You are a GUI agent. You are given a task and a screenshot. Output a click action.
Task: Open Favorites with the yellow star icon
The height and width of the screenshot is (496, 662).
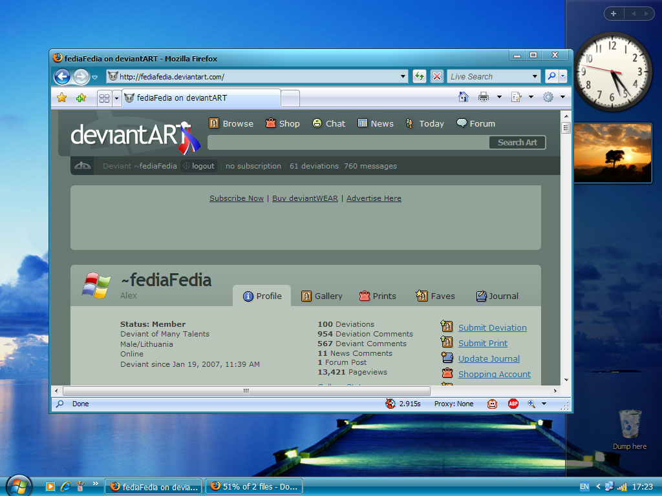point(61,98)
